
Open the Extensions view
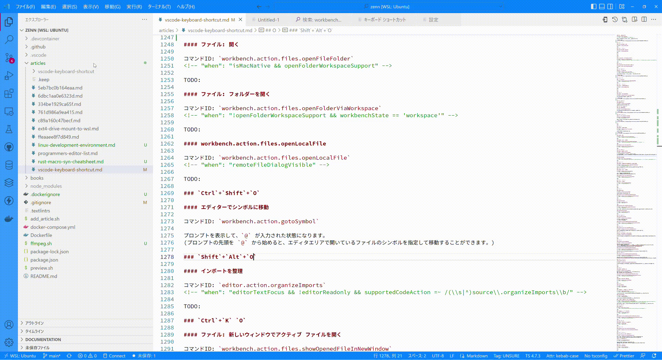click(9, 93)
